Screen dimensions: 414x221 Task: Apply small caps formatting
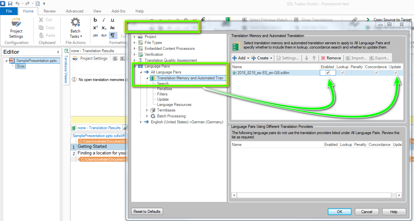pos(113,28)
